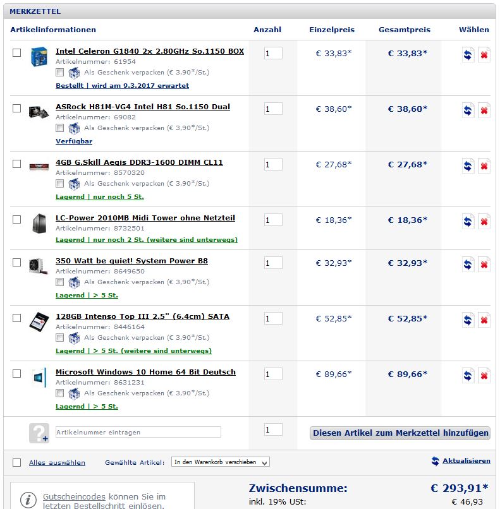Open Intel Celeron CPU box thumbnail
The height and width of the screenshot is (509, 500).
coord(39,56)
